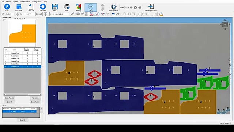Click the orange part preview thumbnail
Screen dimensions: 234x132
pyautogui.click(x=22, y=33)
